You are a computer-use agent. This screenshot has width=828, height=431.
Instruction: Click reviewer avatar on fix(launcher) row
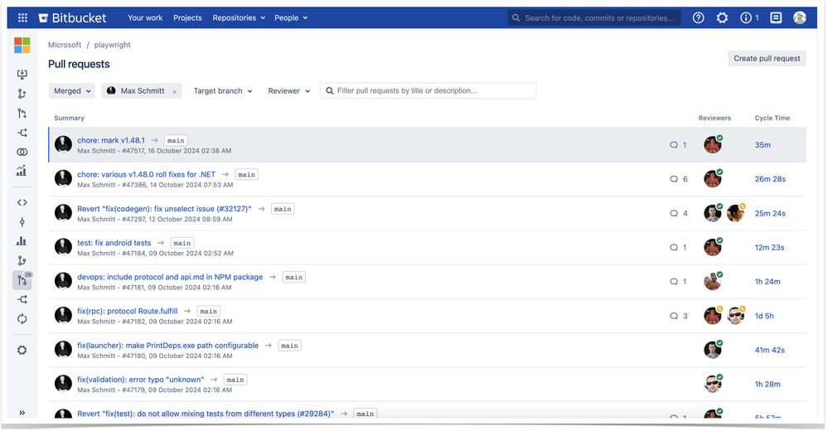tap(713, 349)
